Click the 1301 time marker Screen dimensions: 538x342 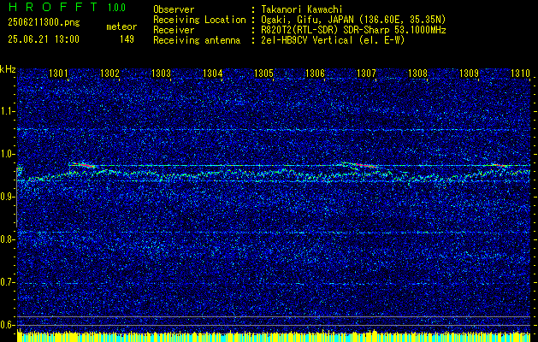(x=58, y=73)
